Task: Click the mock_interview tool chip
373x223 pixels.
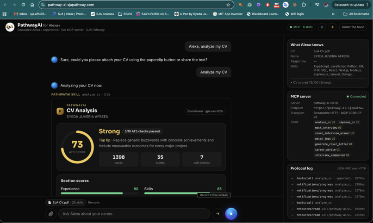Action: [328, 128]
